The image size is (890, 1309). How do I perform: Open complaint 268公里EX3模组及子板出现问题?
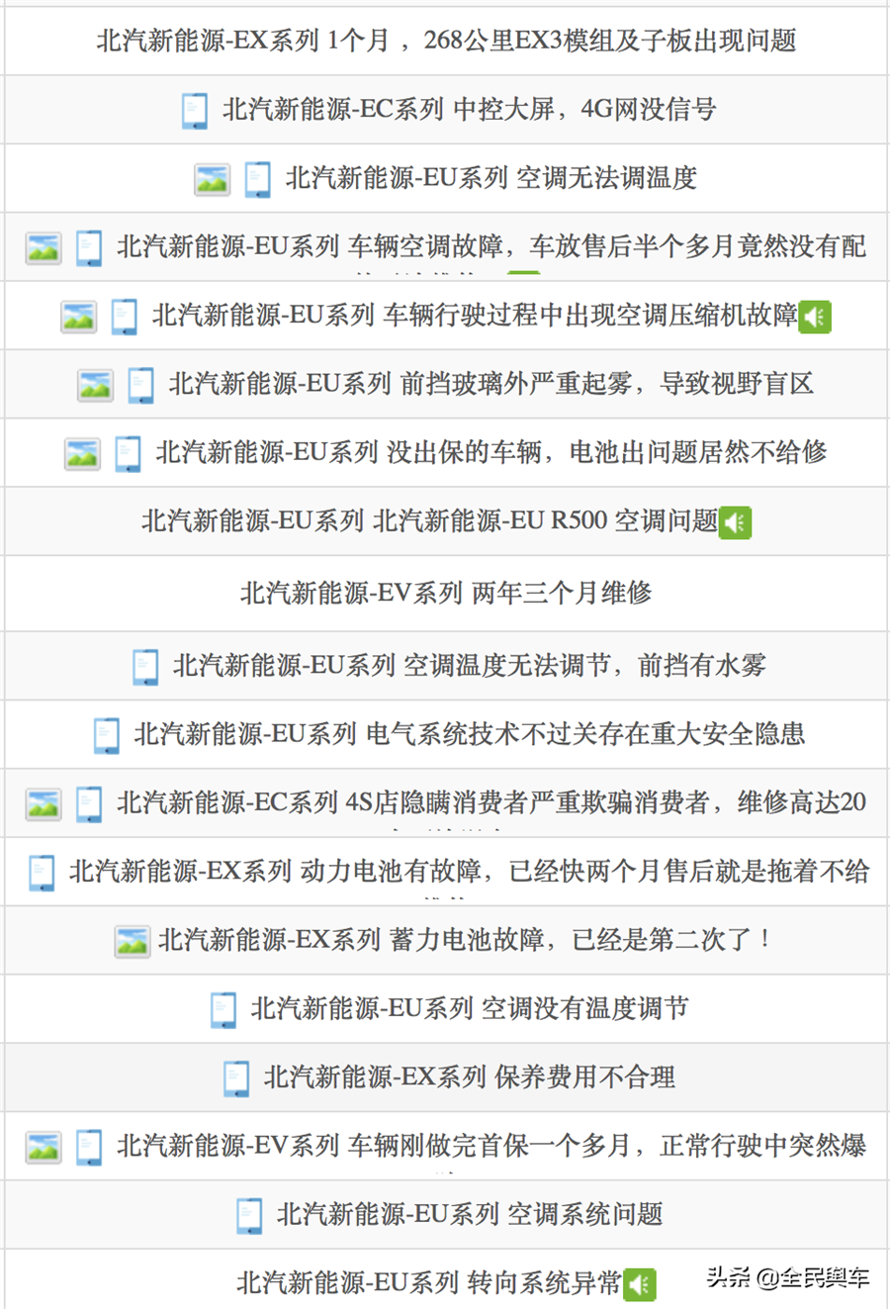[446, 41]
